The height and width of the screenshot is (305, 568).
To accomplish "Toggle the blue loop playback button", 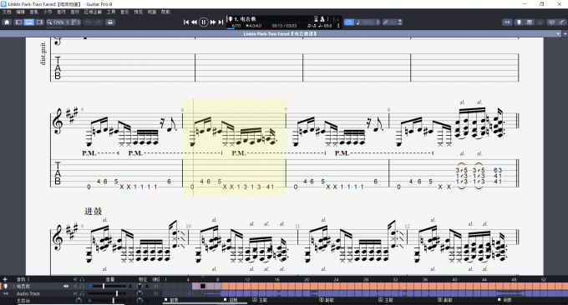I will tap(349, 22).
